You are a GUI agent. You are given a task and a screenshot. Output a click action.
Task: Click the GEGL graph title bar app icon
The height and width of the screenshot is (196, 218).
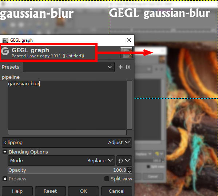pos(5,40)
